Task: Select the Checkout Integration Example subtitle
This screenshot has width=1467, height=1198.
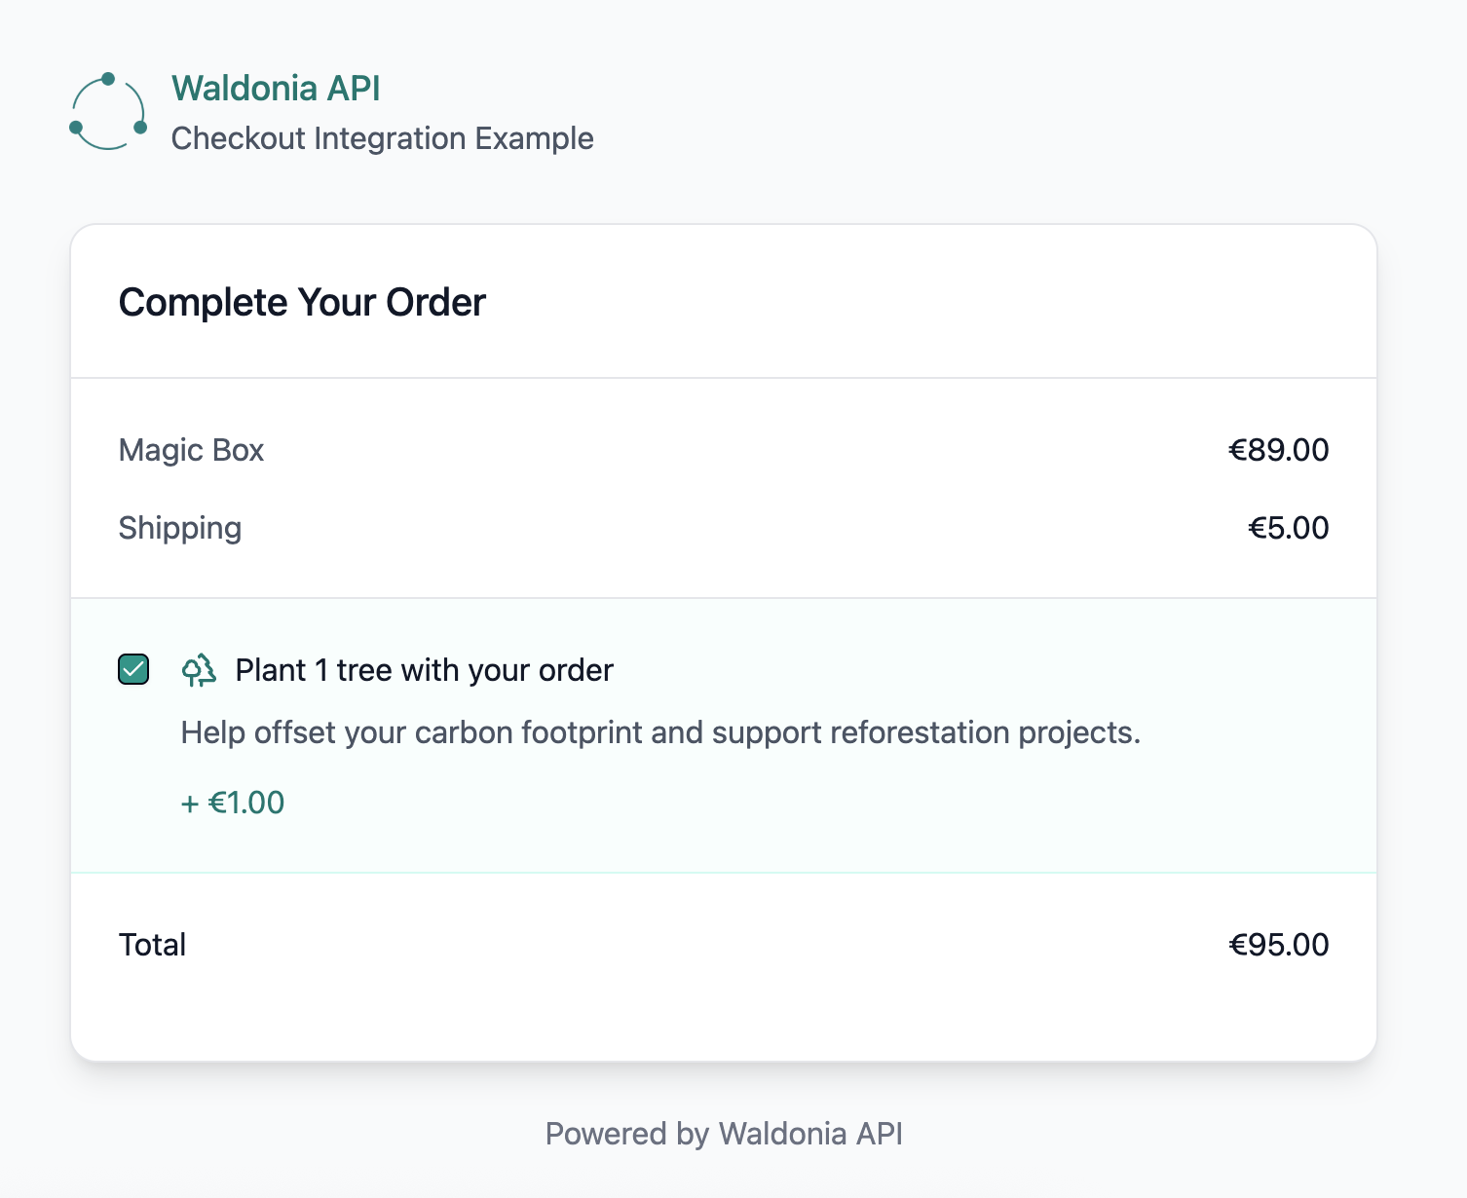Action: 382,138
